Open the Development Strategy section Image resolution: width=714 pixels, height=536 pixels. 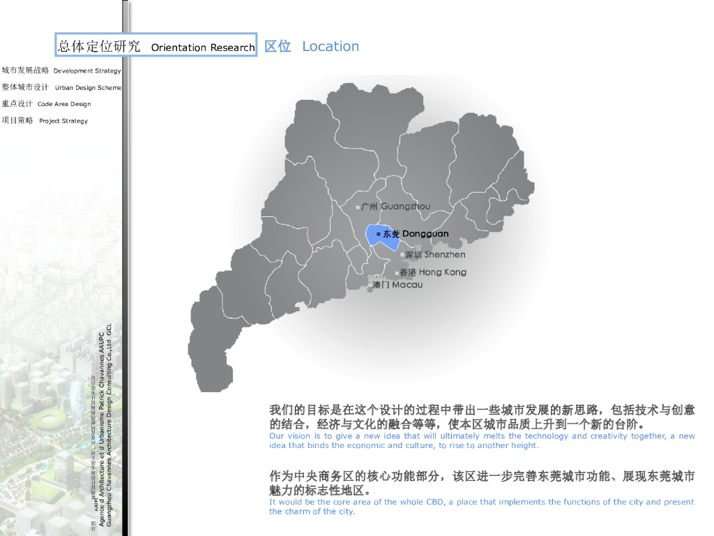61,70
